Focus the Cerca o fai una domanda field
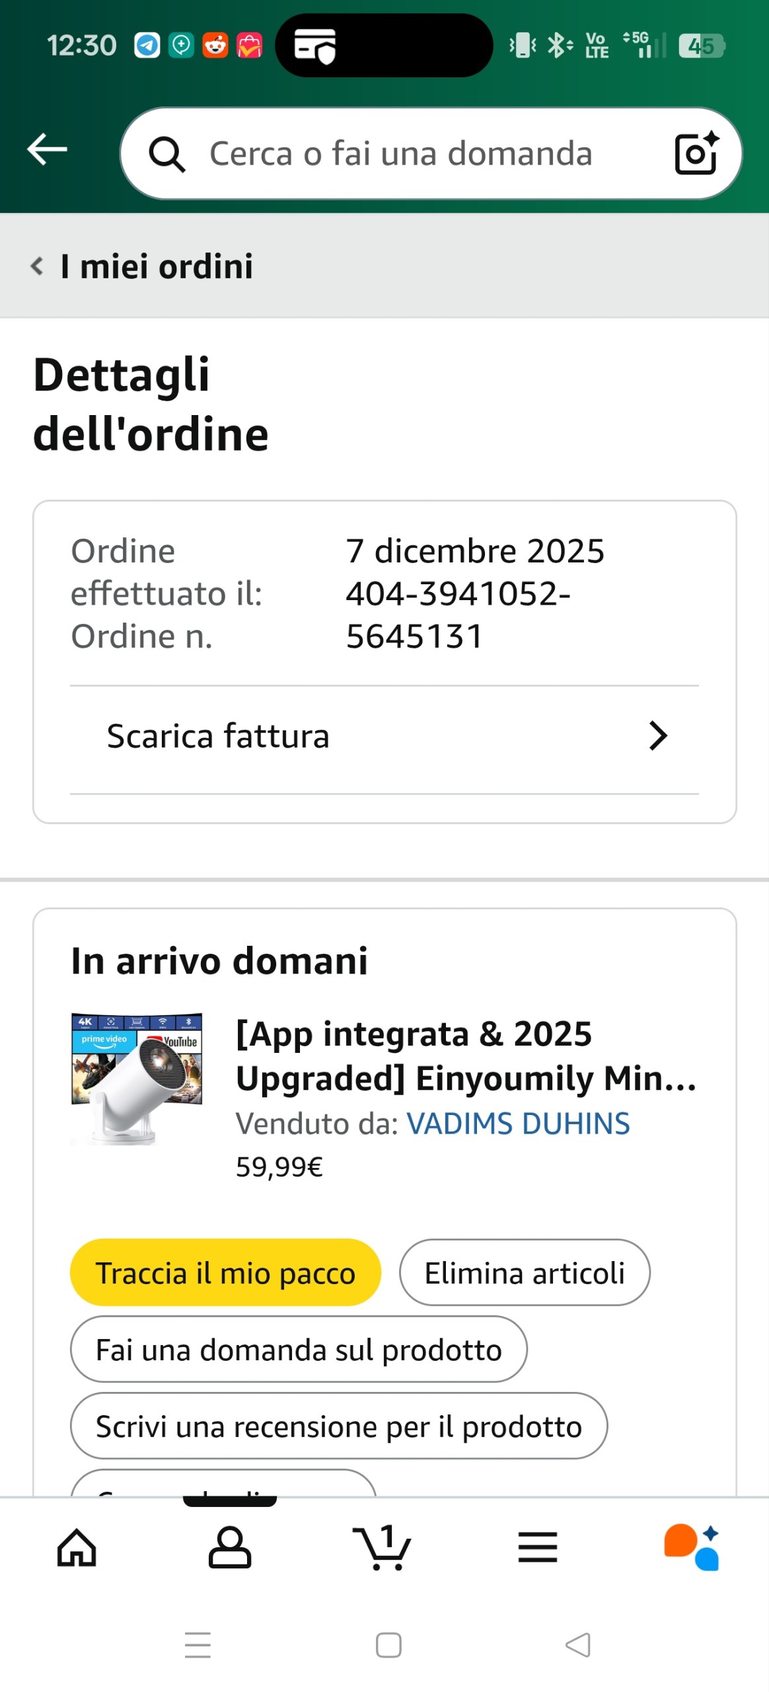 [x=400, y=153]
